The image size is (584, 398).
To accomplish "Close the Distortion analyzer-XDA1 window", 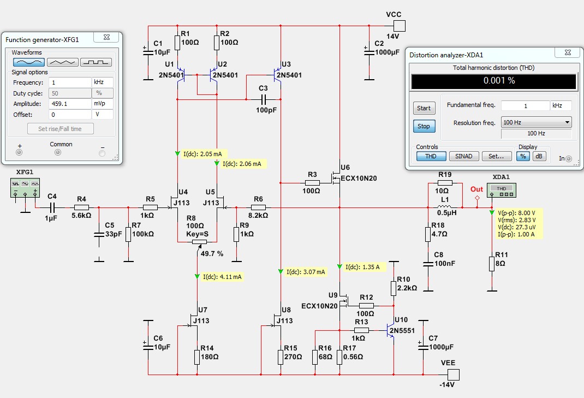I will (x=568, y=52).
